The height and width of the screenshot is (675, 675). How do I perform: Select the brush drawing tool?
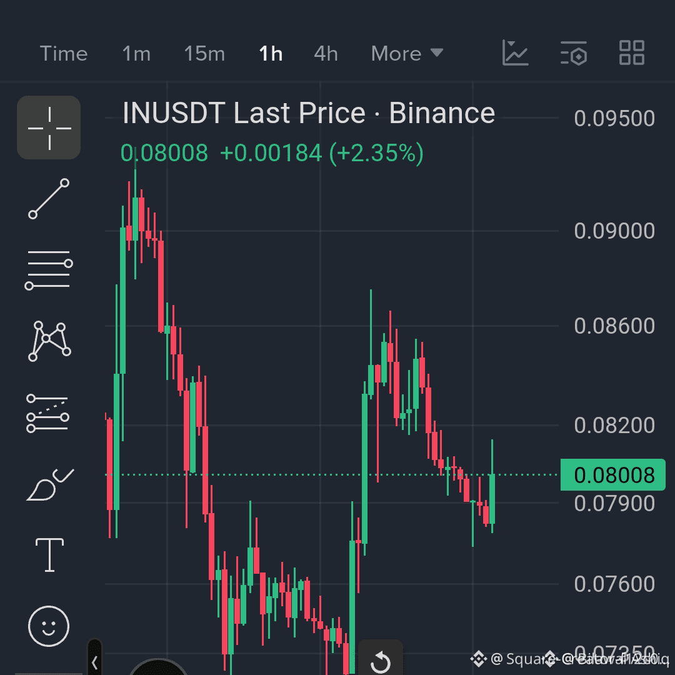click(x=50, y=485)
